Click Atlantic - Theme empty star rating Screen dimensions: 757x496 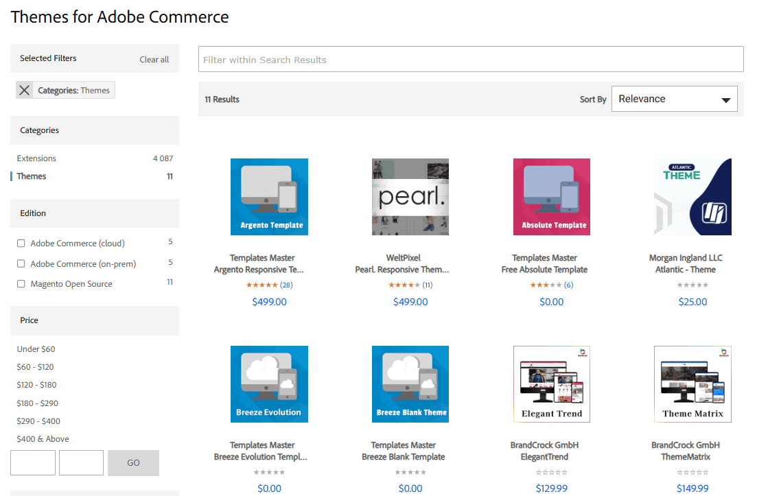click(x=692, y=285)
